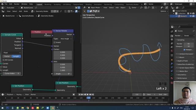Enable the Motion Blur checkbox
This screenshot has width=196, height=110.
(x=178, y=71)
